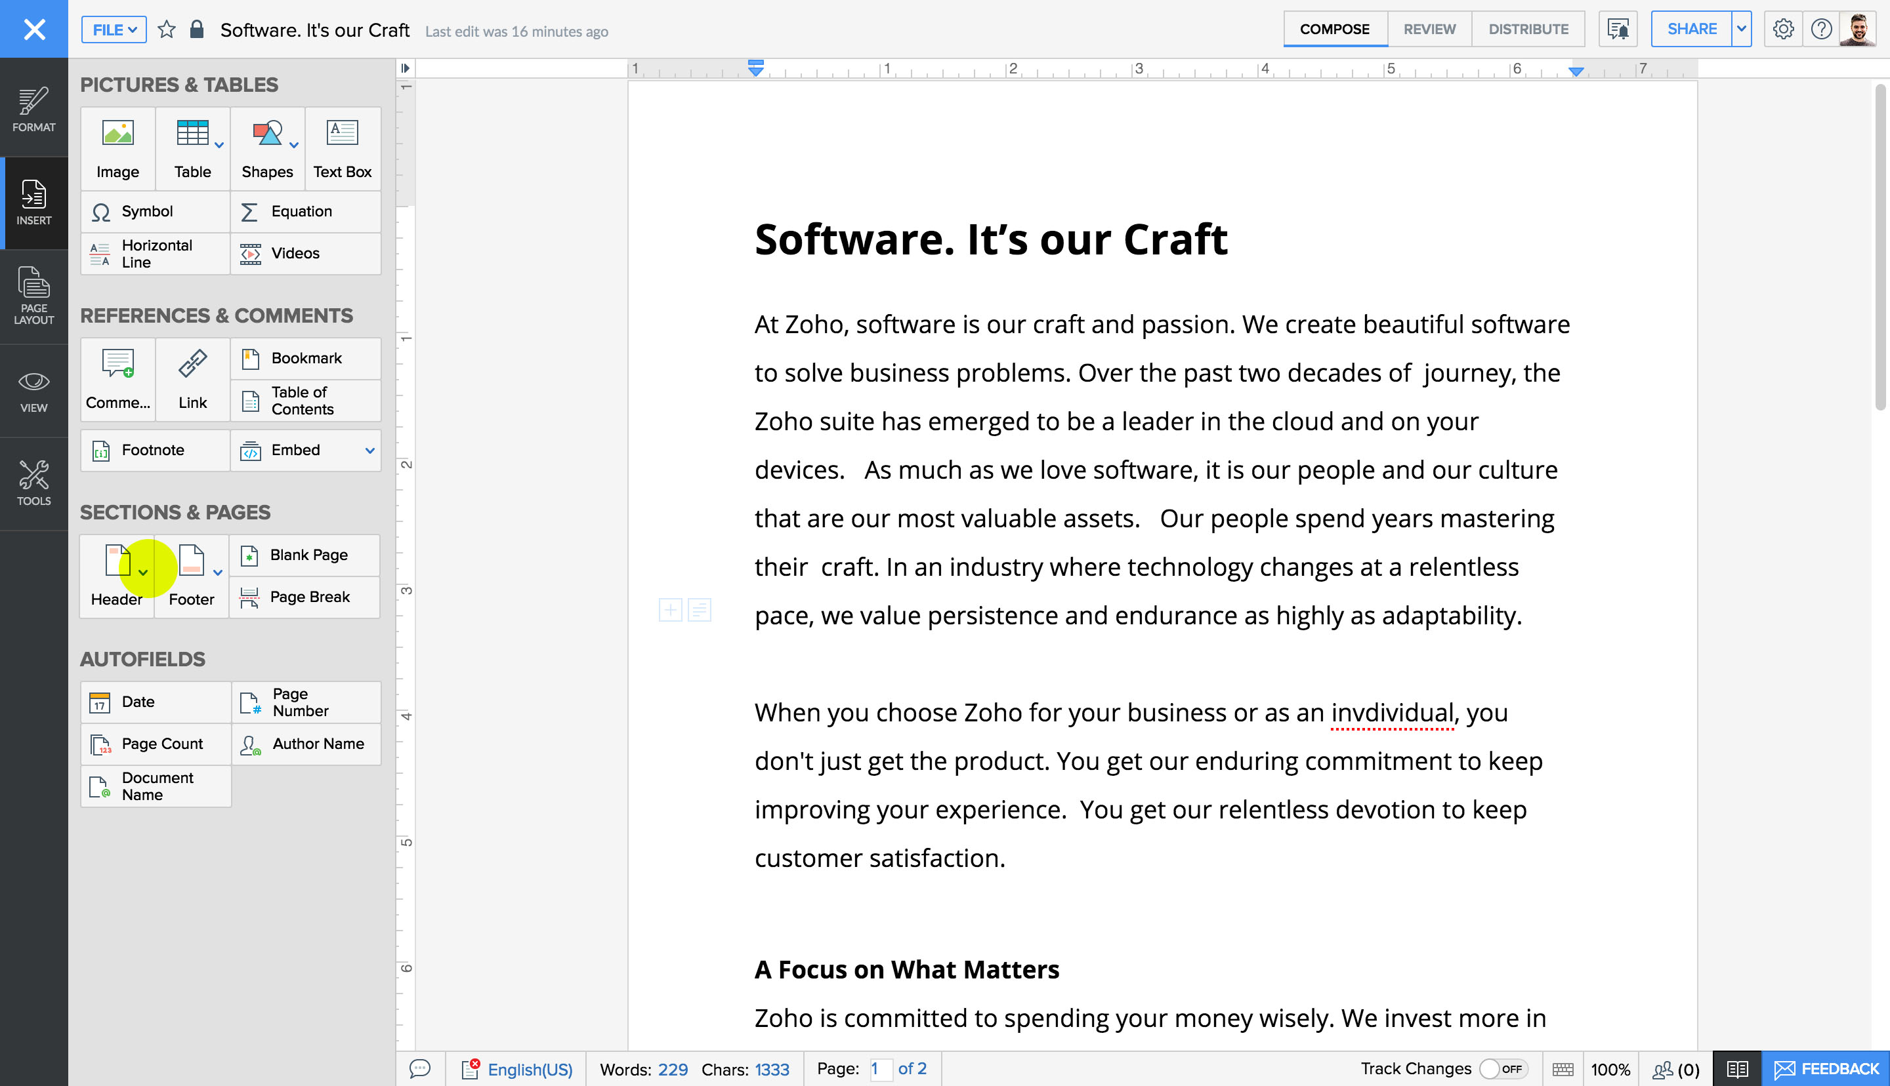Click the Page Break insert option
This screenshot has height=1086, width=1890.
(x=309, y=597)
